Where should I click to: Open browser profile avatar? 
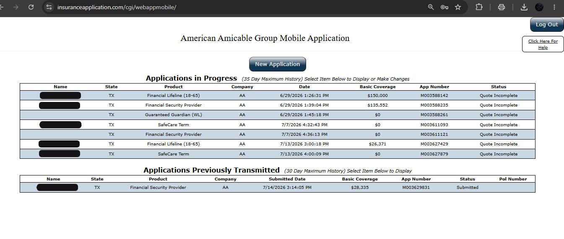click(x=539, y=7)
